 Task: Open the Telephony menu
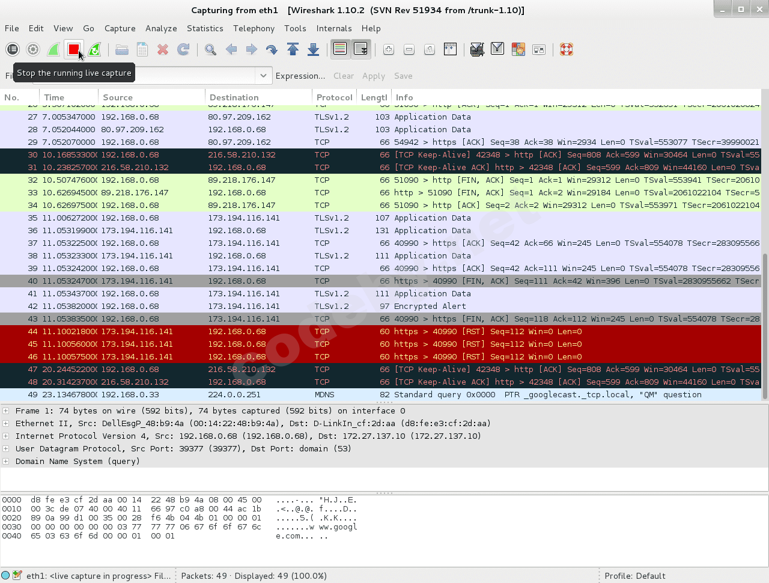pyautogui.click(x=254, y=28)
